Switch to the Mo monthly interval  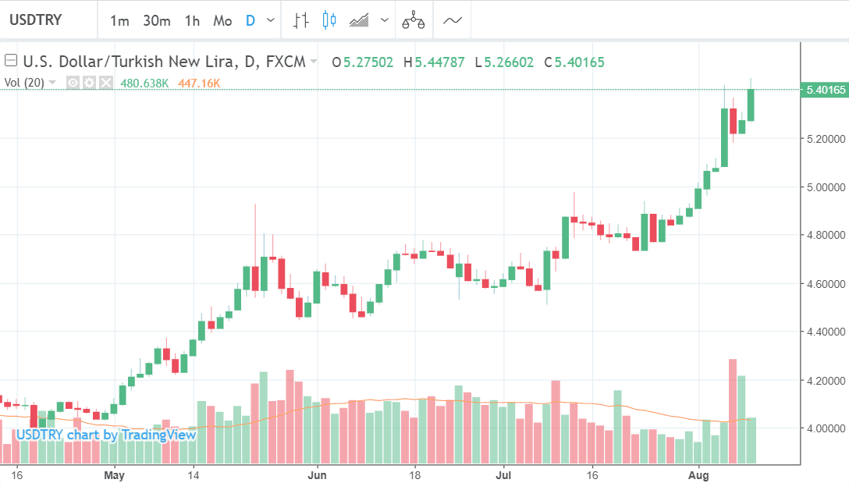pos(222,21)
